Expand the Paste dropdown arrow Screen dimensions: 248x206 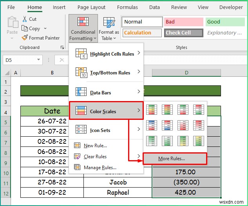click(12, 38)
